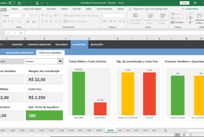The image size is (204, 137).
Task: Click the Align Left icon
Action: (x=42, y=21)
